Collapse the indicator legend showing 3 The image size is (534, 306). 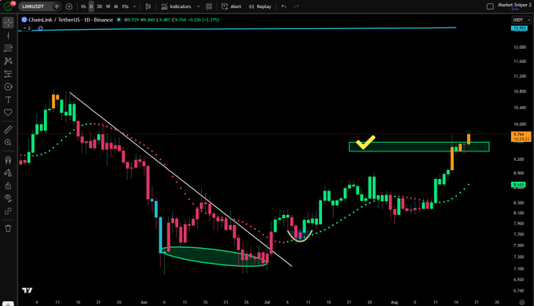pos(27,28)
